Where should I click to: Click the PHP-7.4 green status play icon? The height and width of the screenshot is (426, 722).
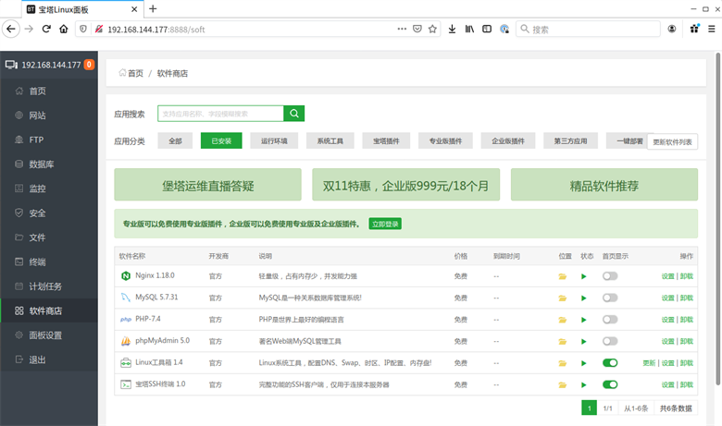[584, 320]
